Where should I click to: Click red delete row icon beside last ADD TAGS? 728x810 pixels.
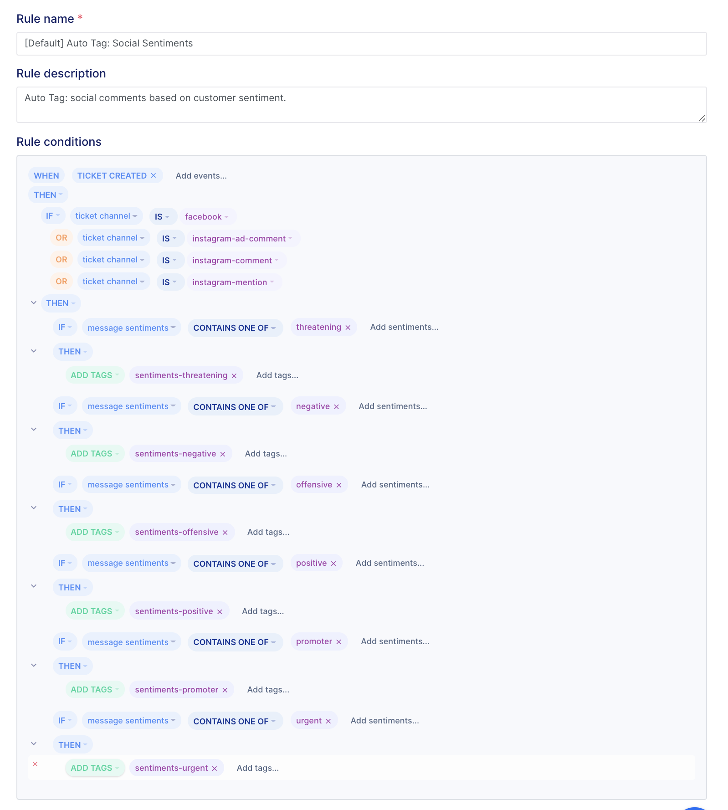pyautogui.click(x=35, y=764)
